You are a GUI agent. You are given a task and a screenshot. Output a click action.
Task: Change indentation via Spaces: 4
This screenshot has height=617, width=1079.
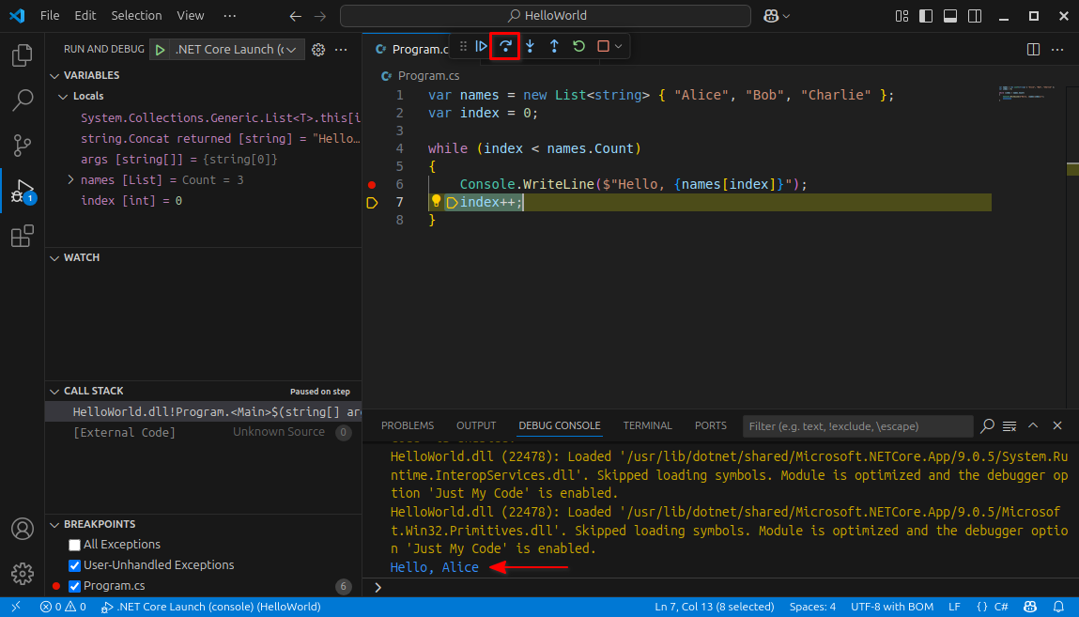coord(812,607)
